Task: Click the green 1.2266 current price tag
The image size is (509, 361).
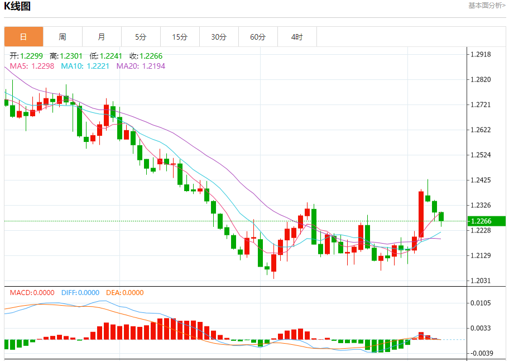Action: (486, 221)
